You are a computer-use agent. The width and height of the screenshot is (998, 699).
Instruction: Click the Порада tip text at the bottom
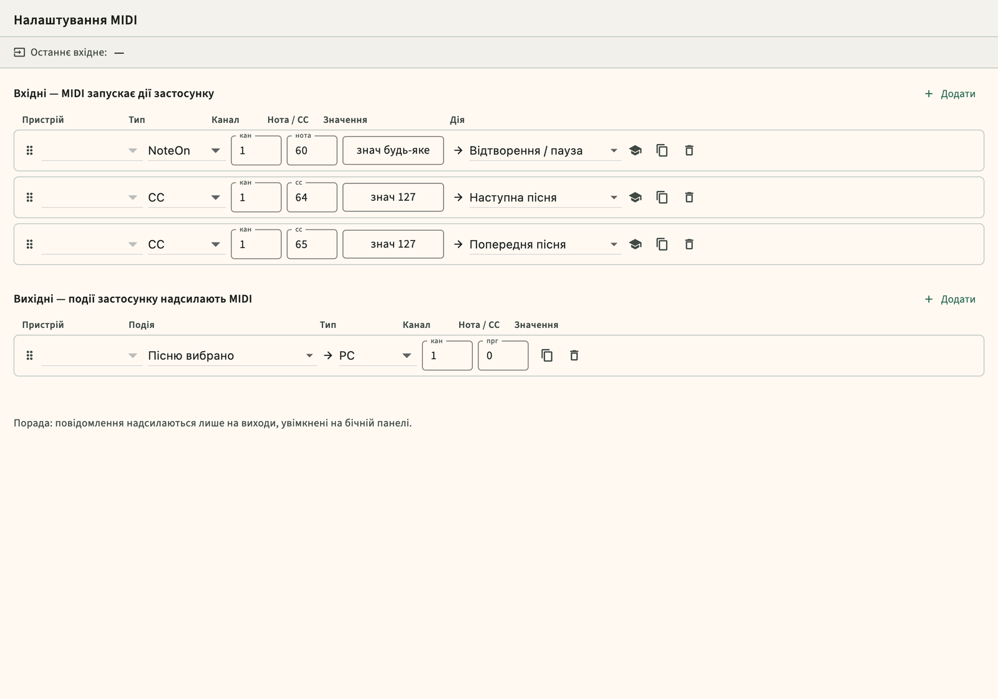[213, 423]
